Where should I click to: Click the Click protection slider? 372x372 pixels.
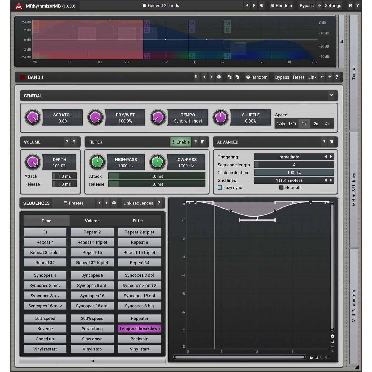[x=294, y=172]
